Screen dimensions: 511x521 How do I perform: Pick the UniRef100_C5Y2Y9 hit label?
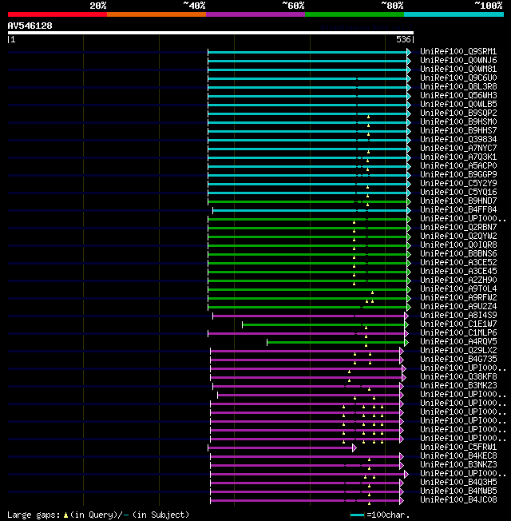point(458,184)
